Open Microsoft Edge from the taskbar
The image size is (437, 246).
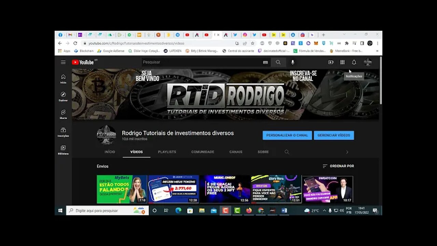click(178, 210)
